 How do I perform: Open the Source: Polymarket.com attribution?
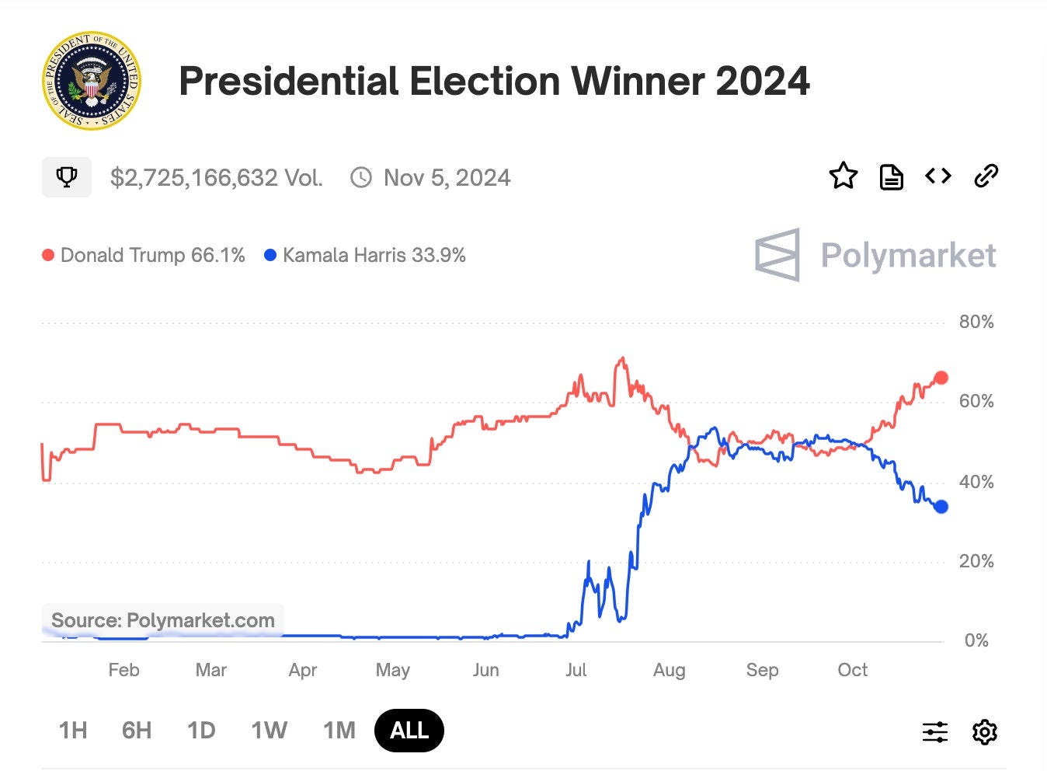pos(162,619)
